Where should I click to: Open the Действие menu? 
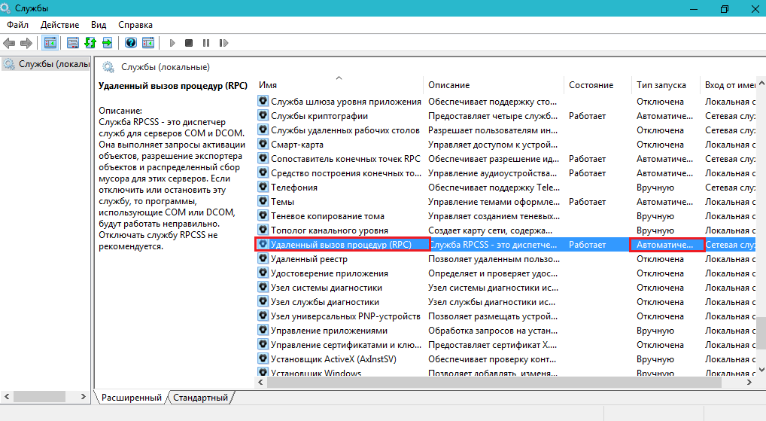[59, 25]
